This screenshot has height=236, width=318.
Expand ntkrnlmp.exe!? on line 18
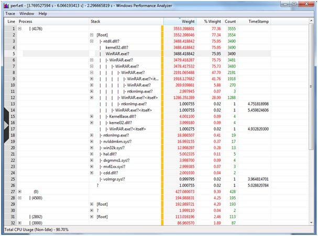point(92,136)
